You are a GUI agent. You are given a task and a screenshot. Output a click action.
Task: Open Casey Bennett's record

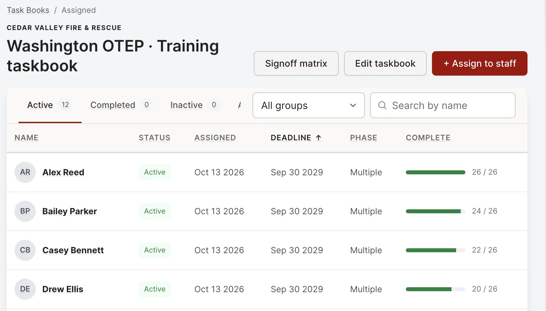pyautogui.click(x=73, y=250)
